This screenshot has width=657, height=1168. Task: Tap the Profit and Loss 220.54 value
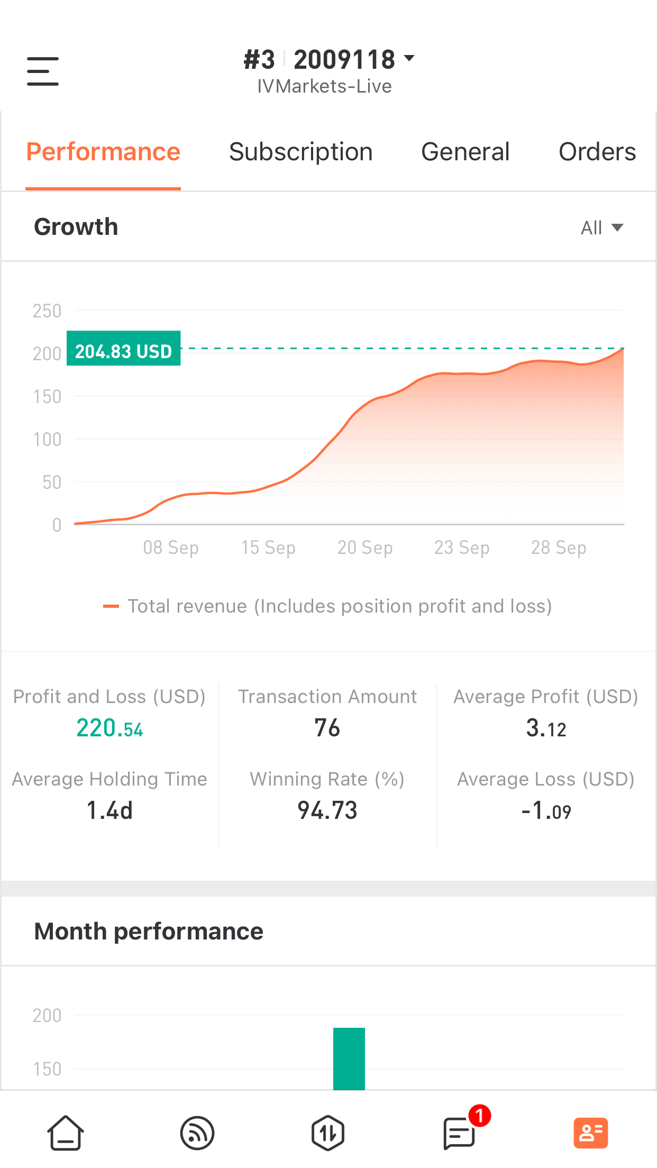pos(109,728)
